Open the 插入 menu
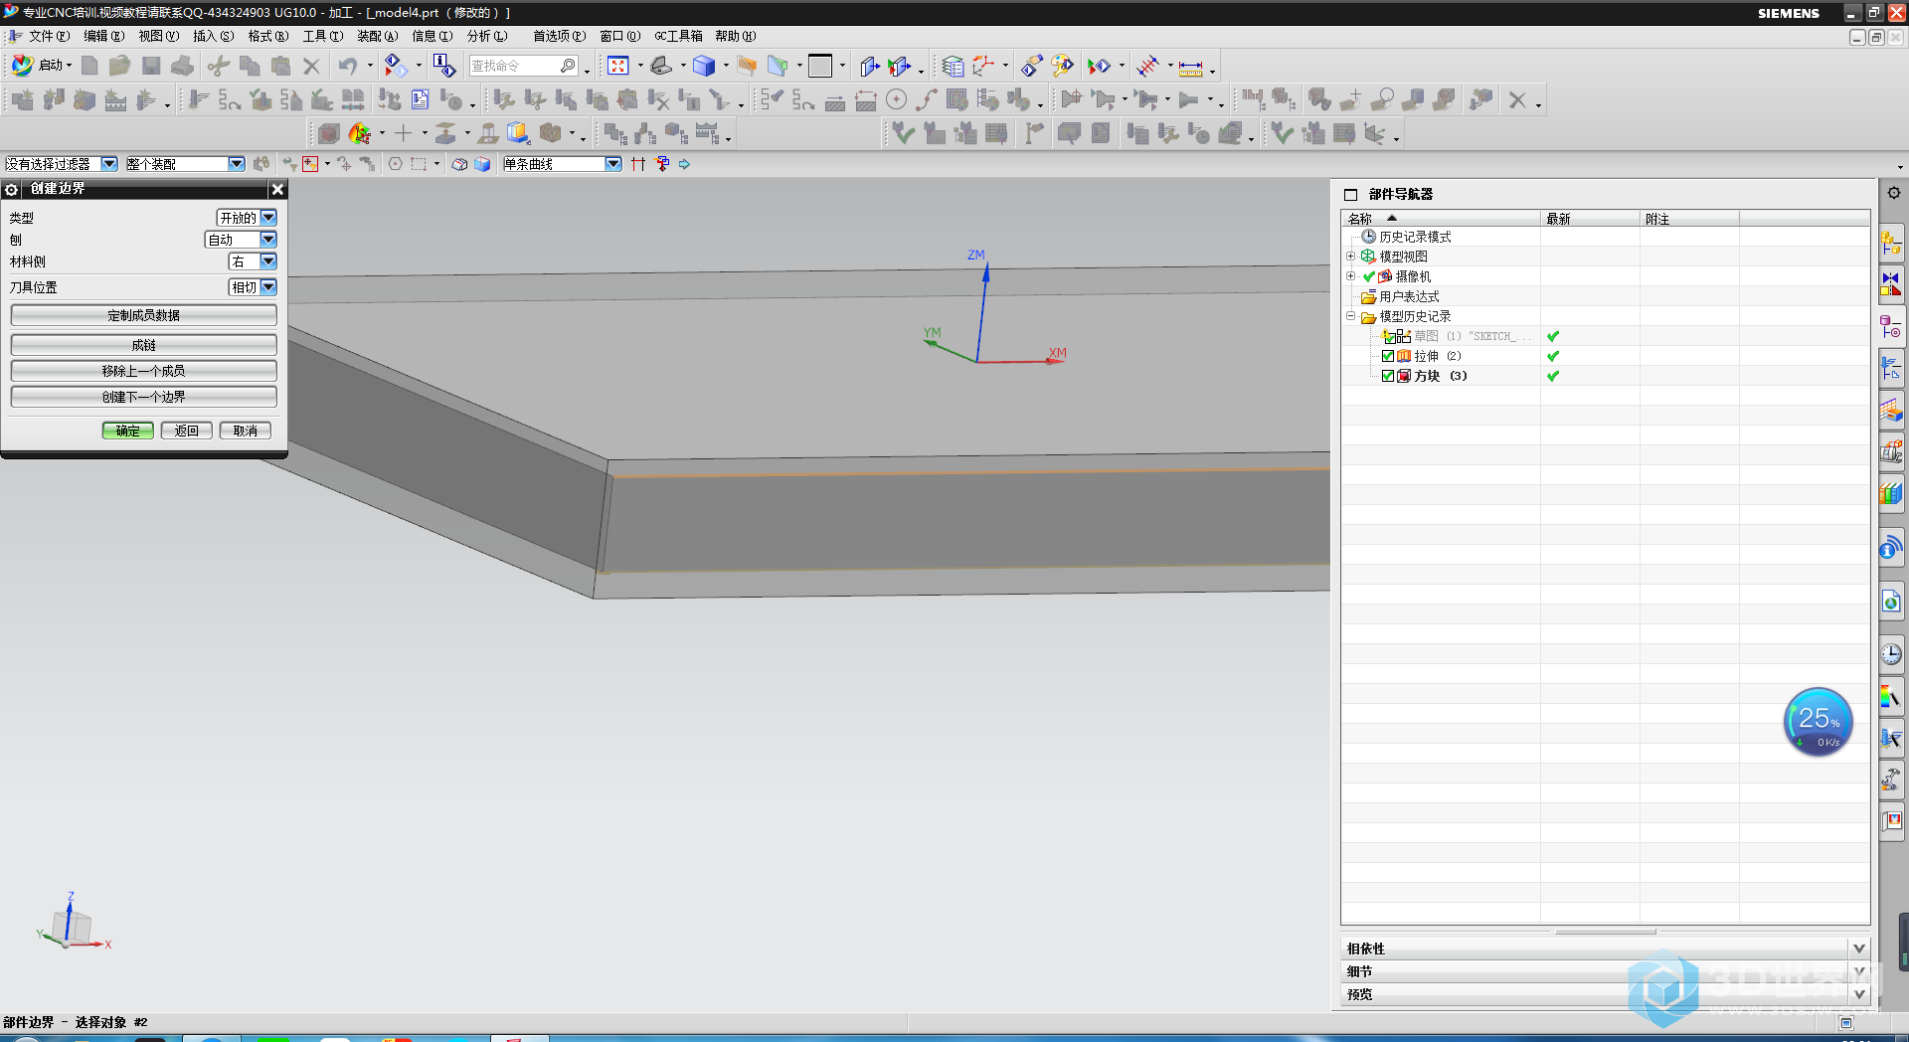The height and width of the screenshot is (1042, 1909). pyautogui.click(x=213, y=36)
